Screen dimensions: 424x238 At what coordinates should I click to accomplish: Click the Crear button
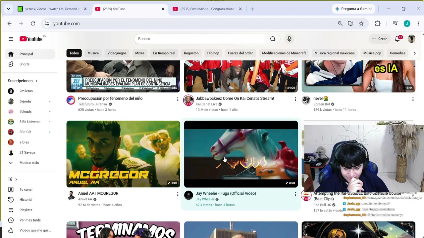tap(379, 39)
